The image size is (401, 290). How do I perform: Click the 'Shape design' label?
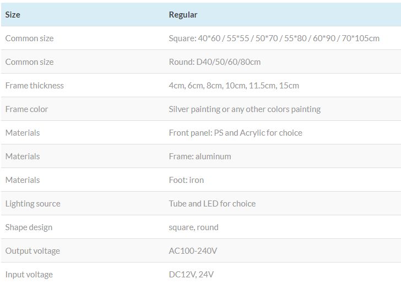[x=29, y=227]
